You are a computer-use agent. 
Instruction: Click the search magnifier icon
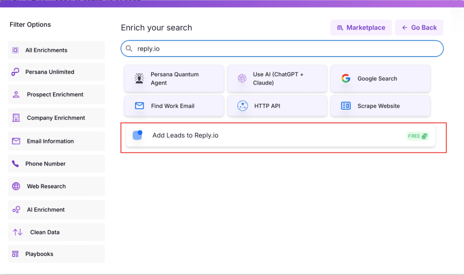coord(129,48)
